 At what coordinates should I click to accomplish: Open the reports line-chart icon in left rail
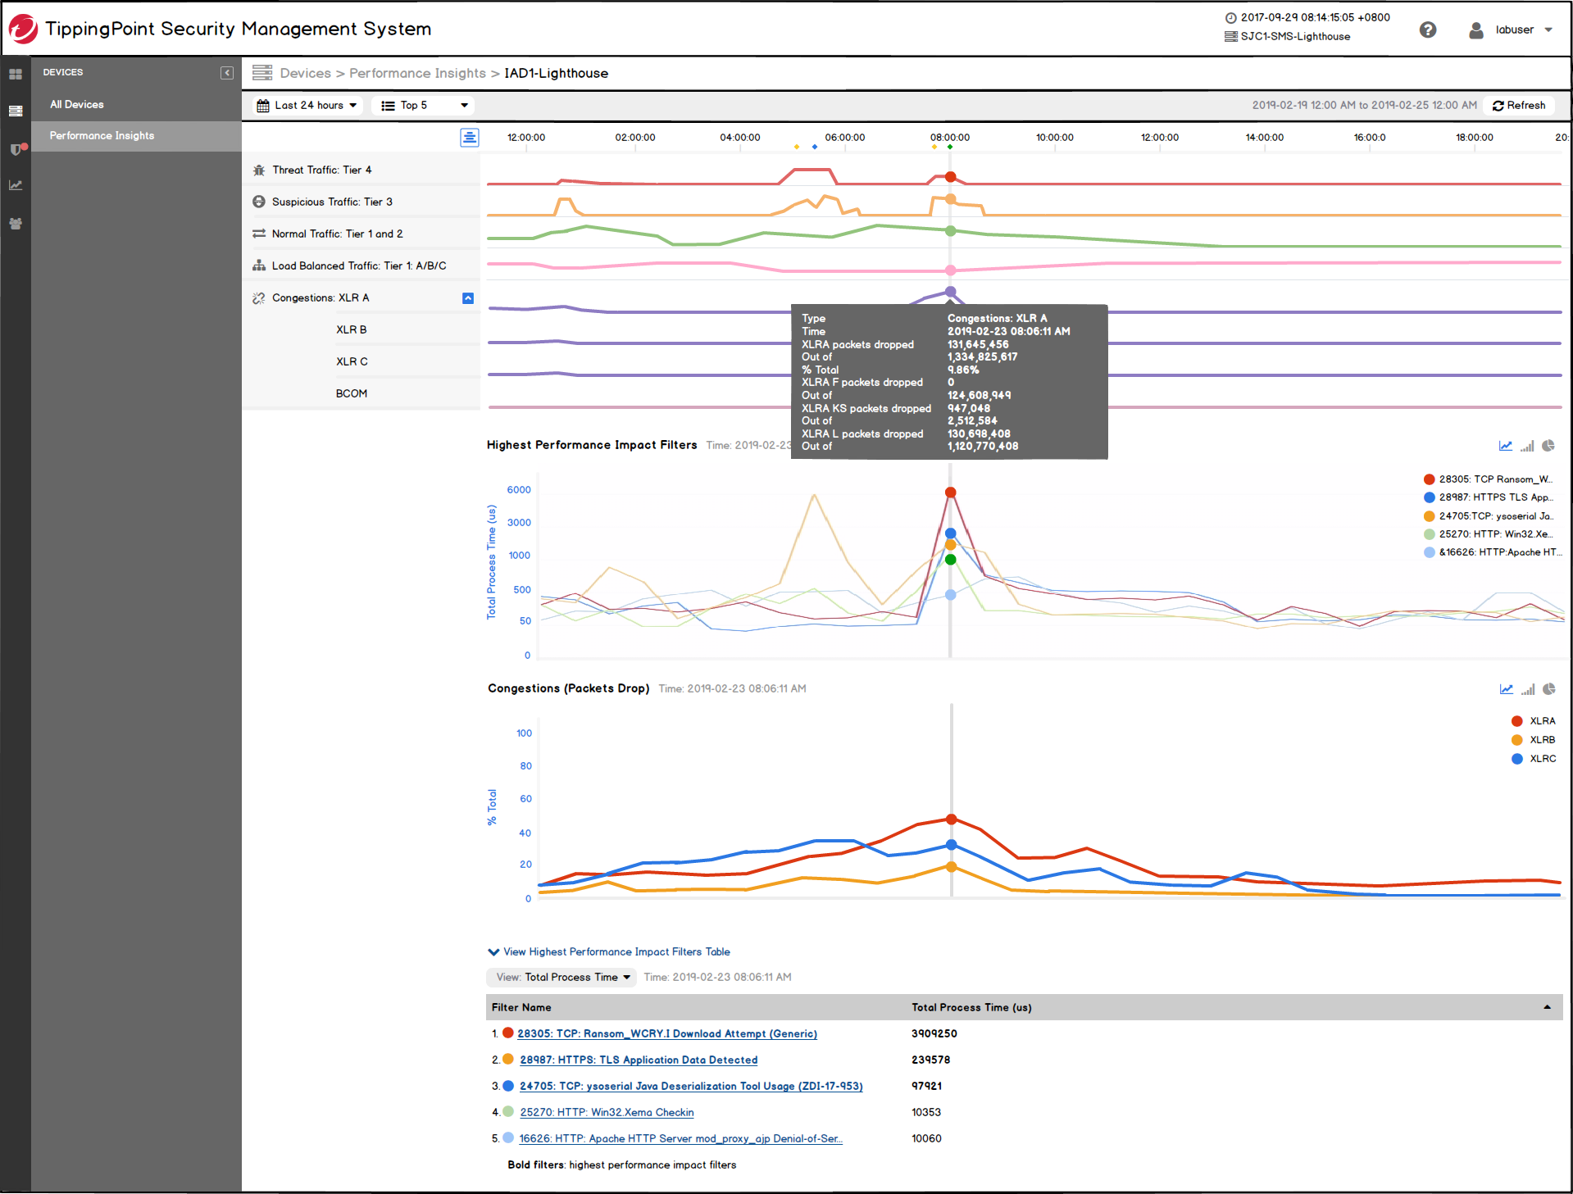click(16, 185)
